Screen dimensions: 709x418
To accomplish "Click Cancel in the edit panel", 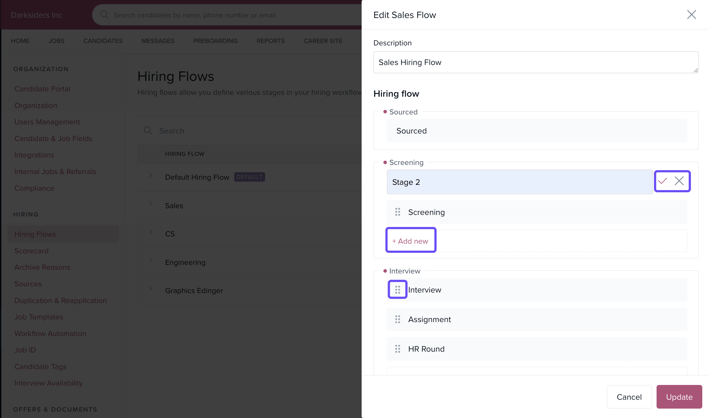I will (x=629, y=397).
